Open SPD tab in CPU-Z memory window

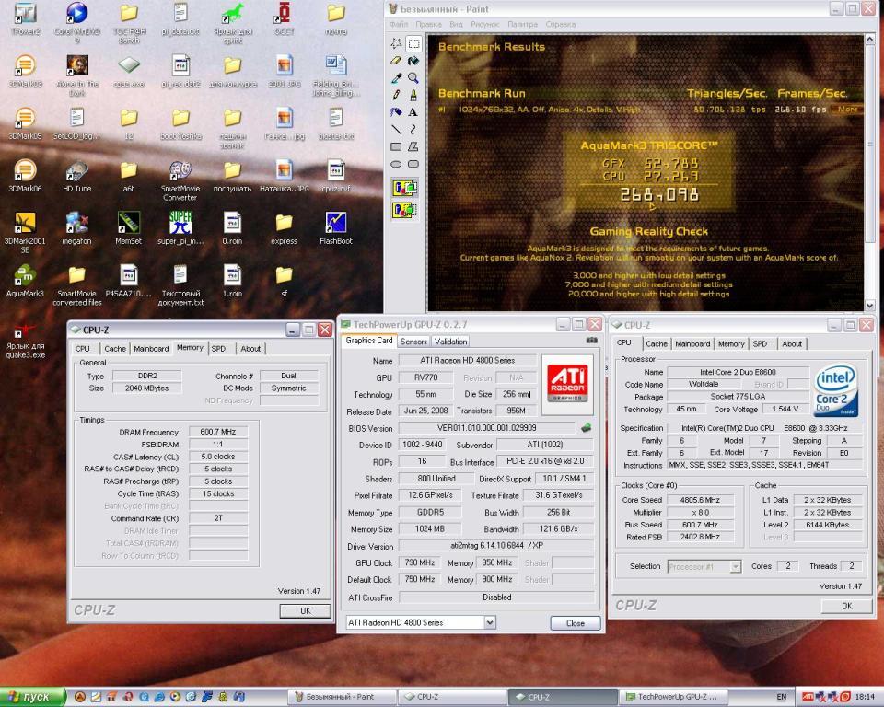coord(218,349)
